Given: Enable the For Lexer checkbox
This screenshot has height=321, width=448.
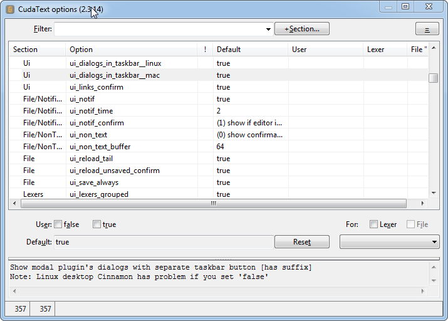Looking at the screenshot, I should tap(373, 224).
